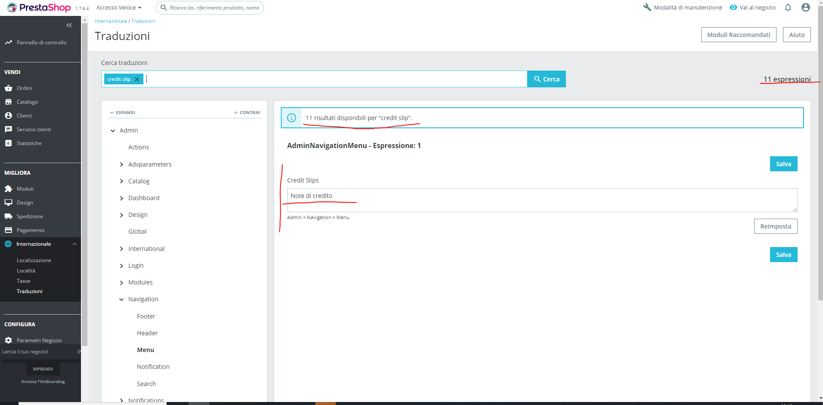This screenshot has width=823, height=405.
Task: Click the Pagamento card icon in sidebar
Action: click(x=8, y=230)
